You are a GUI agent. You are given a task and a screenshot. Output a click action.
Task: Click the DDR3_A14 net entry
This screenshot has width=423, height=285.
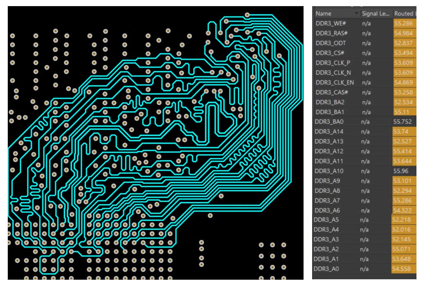point(329,131)
